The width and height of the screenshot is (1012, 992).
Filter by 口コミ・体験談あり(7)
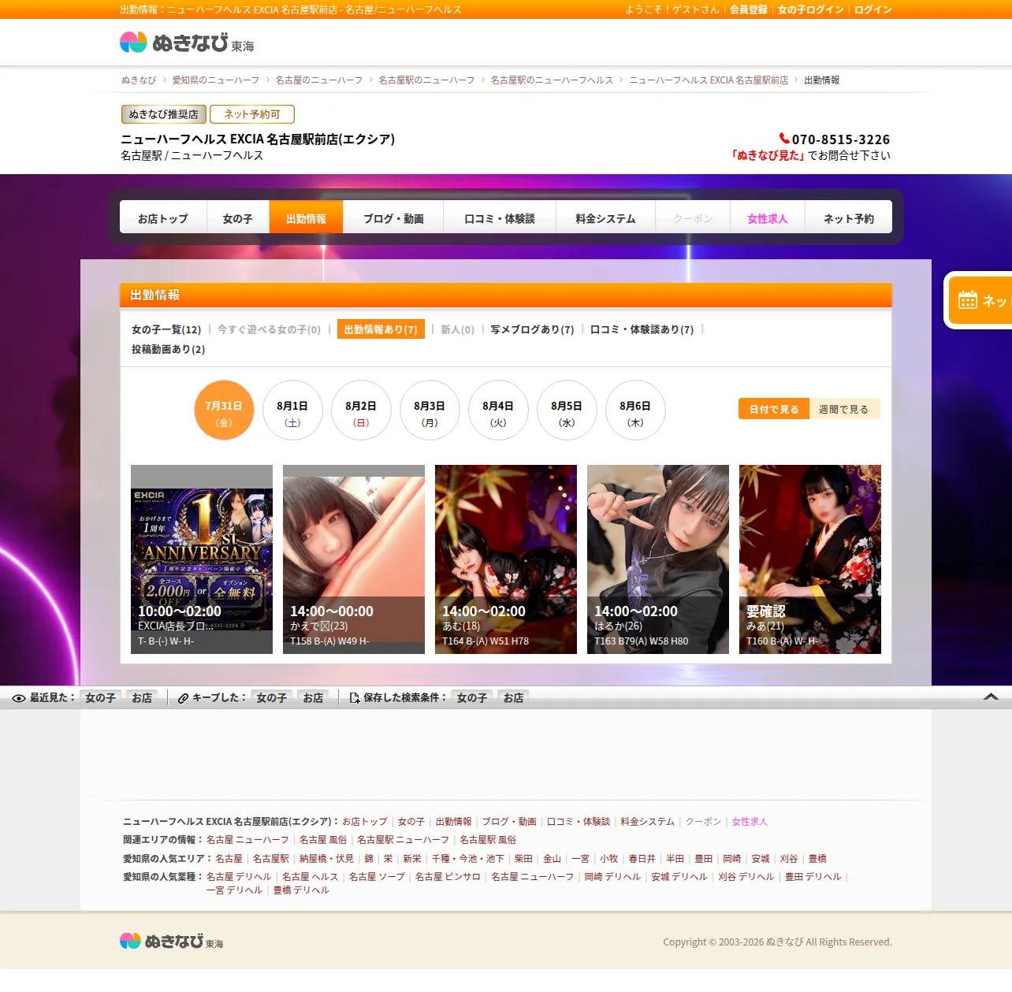pyautogui.click(x=642, y=329)
